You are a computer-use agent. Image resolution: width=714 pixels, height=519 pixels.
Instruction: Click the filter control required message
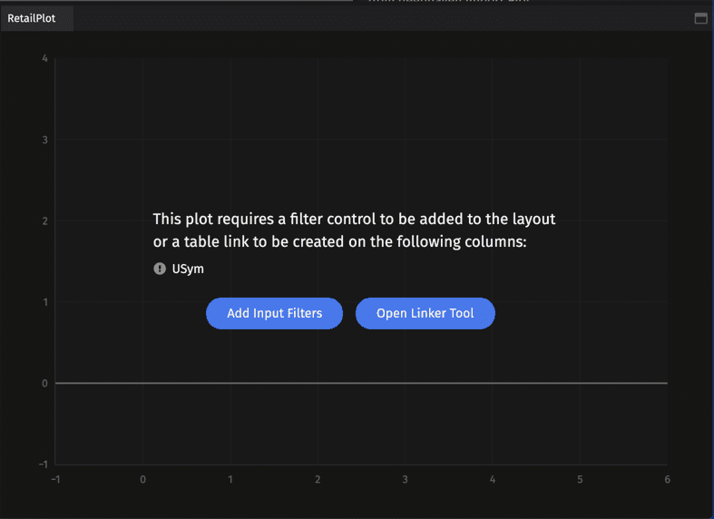[x=354, y=230]
